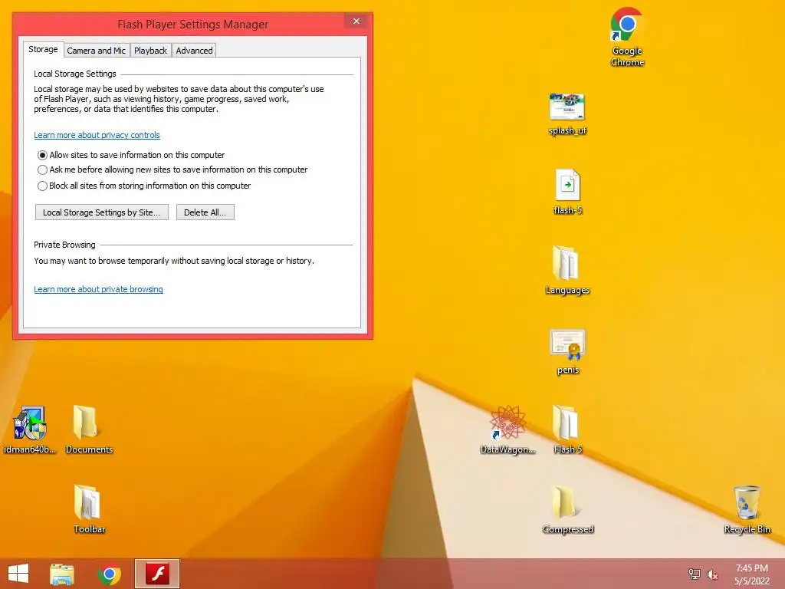Open the Flash 5 folder
The image size is (785, 589).
pyautogui.click(x=567, y=429)
